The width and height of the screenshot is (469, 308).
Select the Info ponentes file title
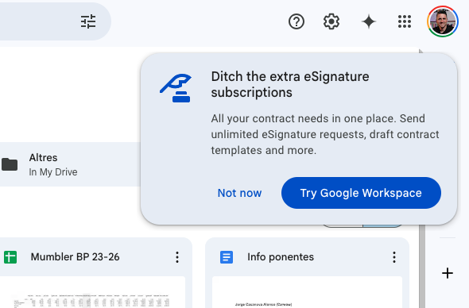(281, 257)
